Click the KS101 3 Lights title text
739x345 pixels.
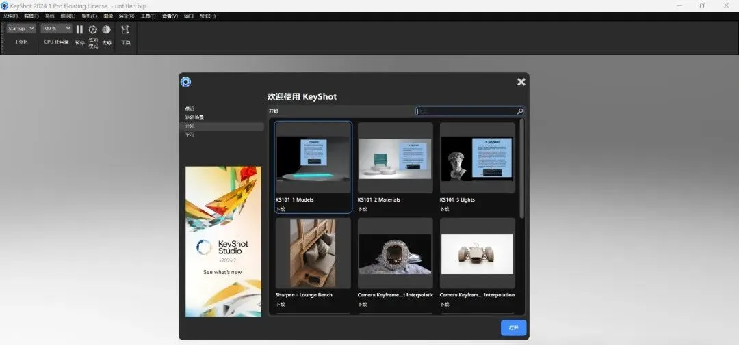(x=457, y=200)
